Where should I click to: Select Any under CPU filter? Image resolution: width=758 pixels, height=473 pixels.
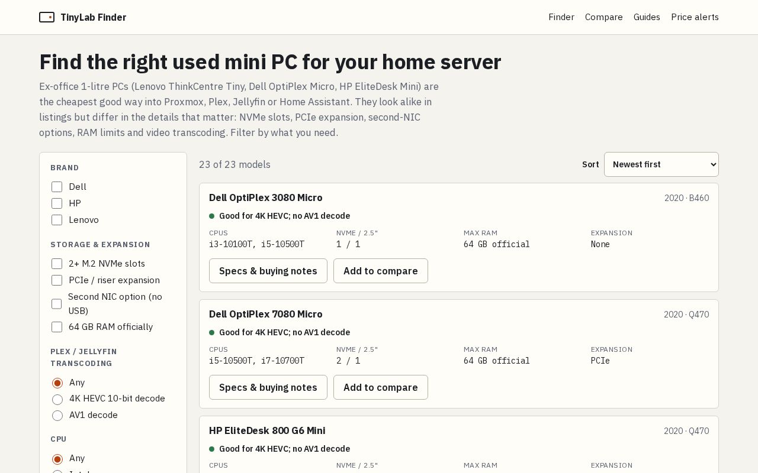click(x=57, y=459)
